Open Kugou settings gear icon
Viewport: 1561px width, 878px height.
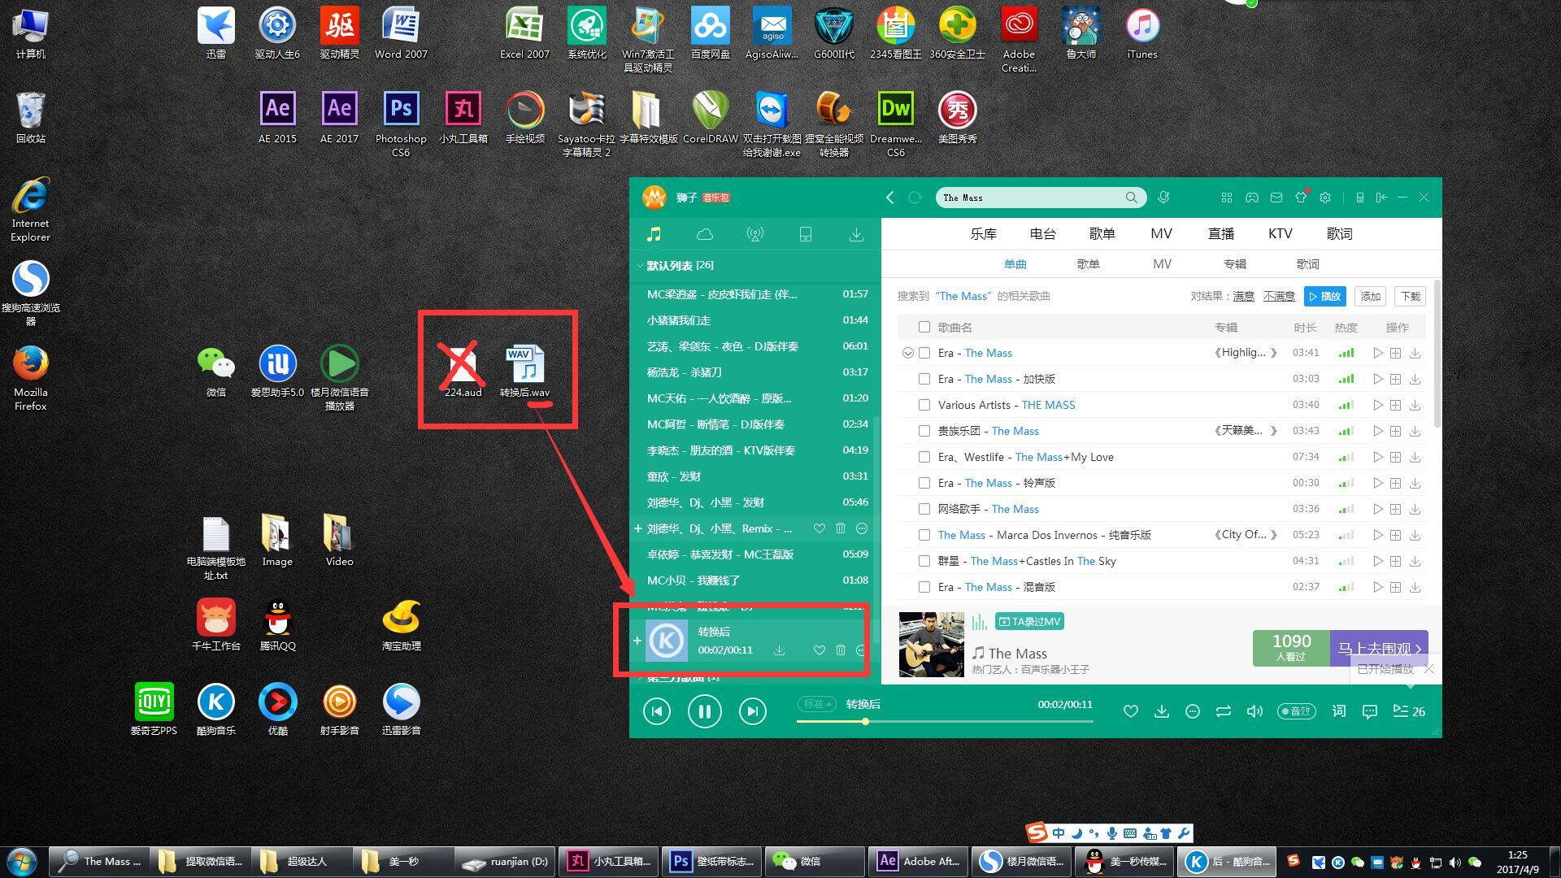click(x=1325, y=198)
